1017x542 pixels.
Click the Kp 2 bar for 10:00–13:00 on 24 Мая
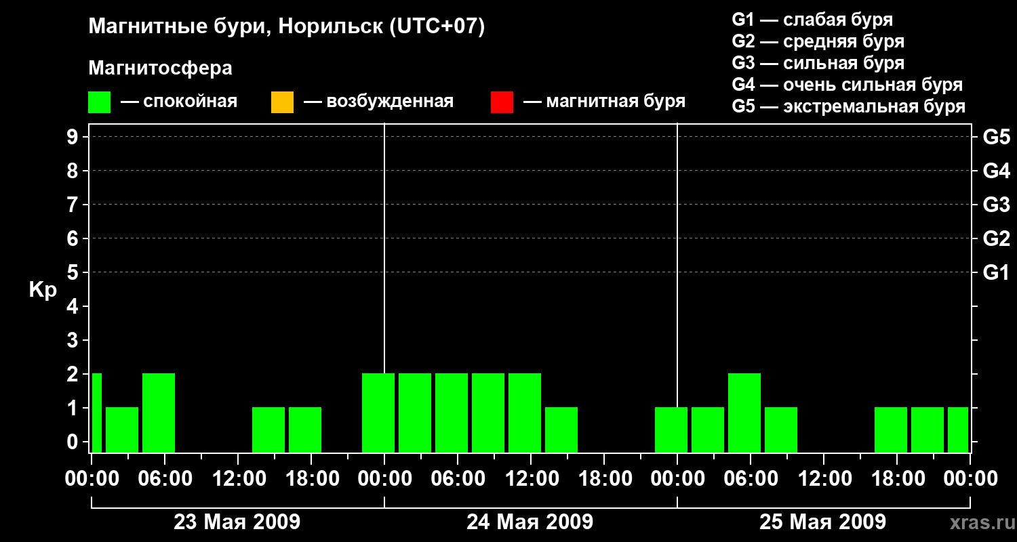(x=525, y=413)
